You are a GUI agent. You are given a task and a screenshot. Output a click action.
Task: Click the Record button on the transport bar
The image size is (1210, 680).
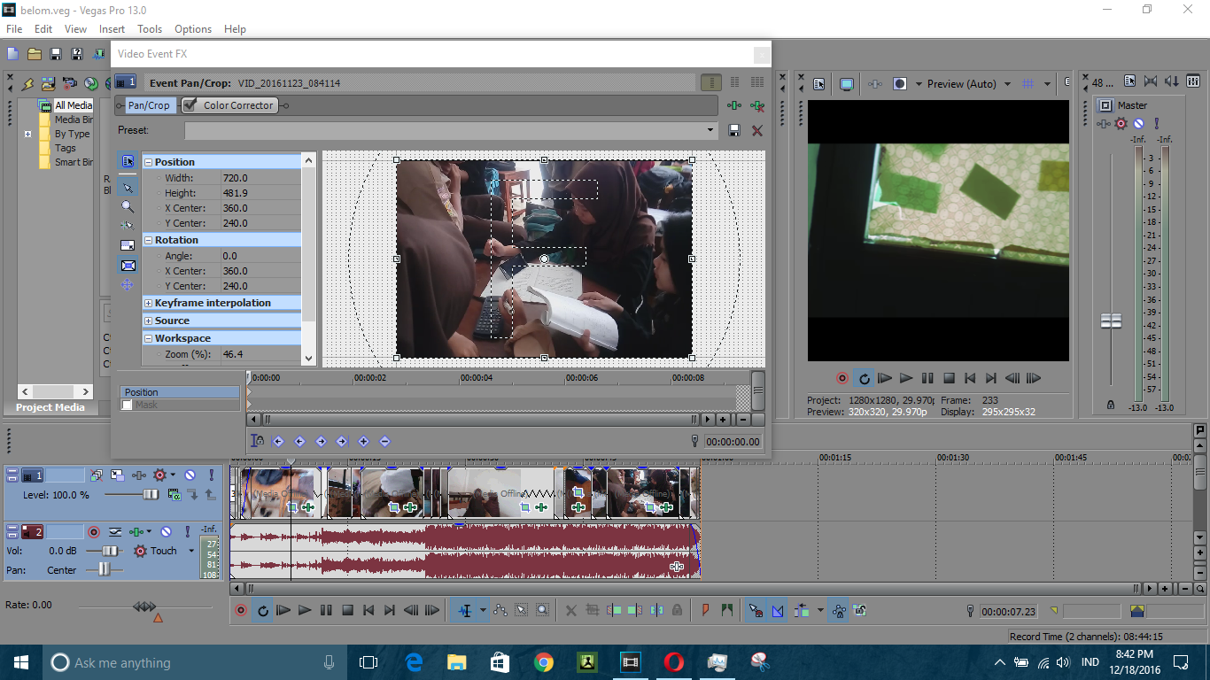coord(239,610)
